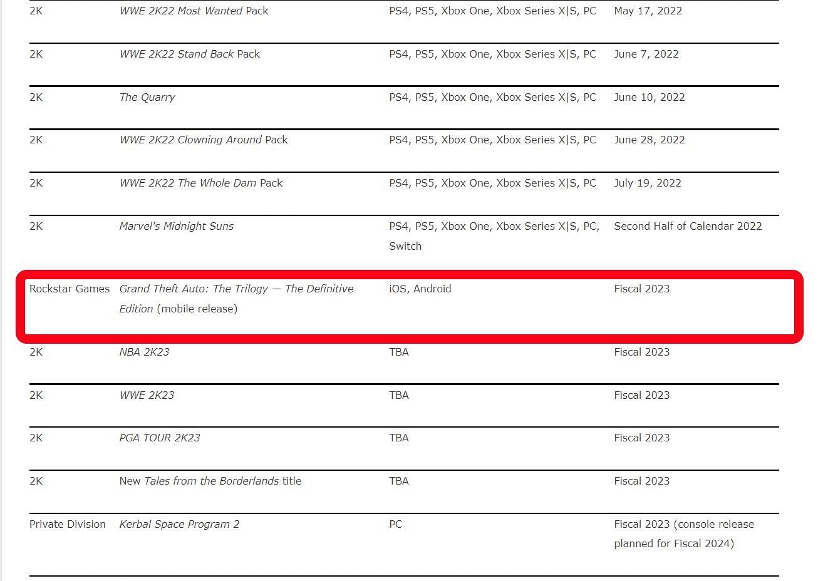Viewport: 823px width, 581px height.
Task: Select the PGA TOUR 2K23 title
Action: [160, 438]
